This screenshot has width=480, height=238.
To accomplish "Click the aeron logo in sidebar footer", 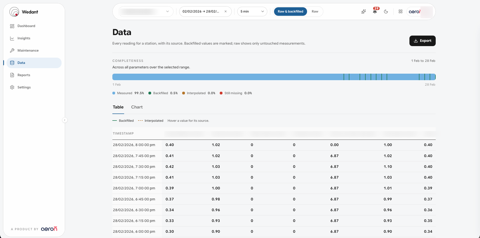I will (x=49, y=229).
